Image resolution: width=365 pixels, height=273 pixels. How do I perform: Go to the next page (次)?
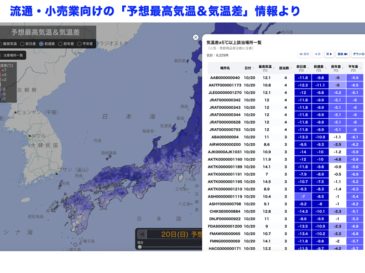coord(329,54)
